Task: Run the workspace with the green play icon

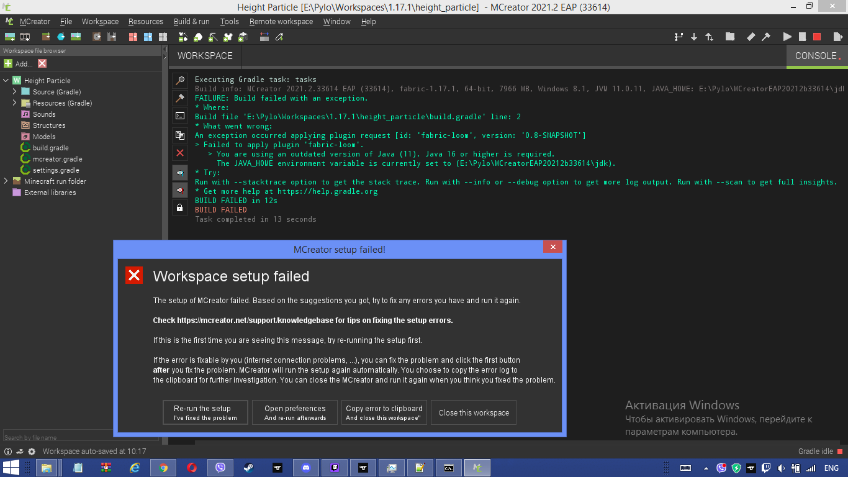Action: pos(787,37)
